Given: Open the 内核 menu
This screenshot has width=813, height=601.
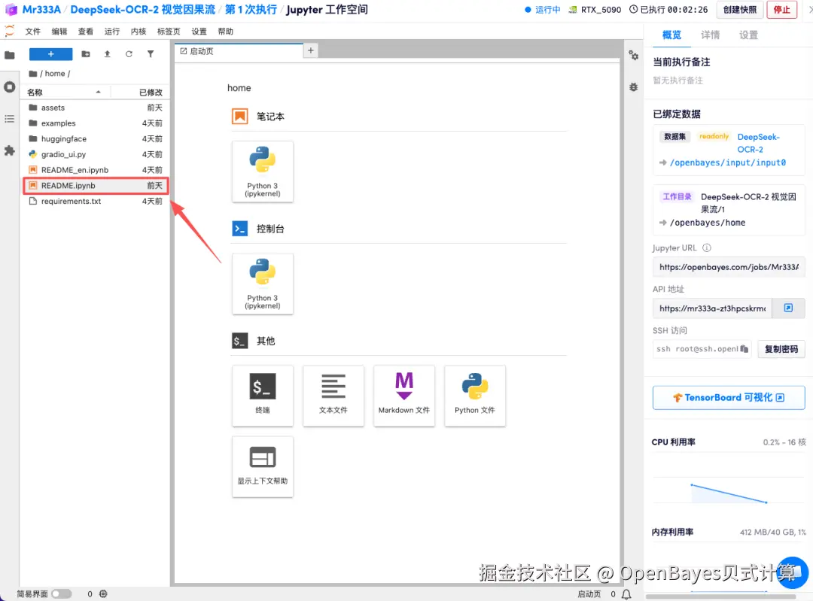Looking at the screenshot, I should (139, 31).
